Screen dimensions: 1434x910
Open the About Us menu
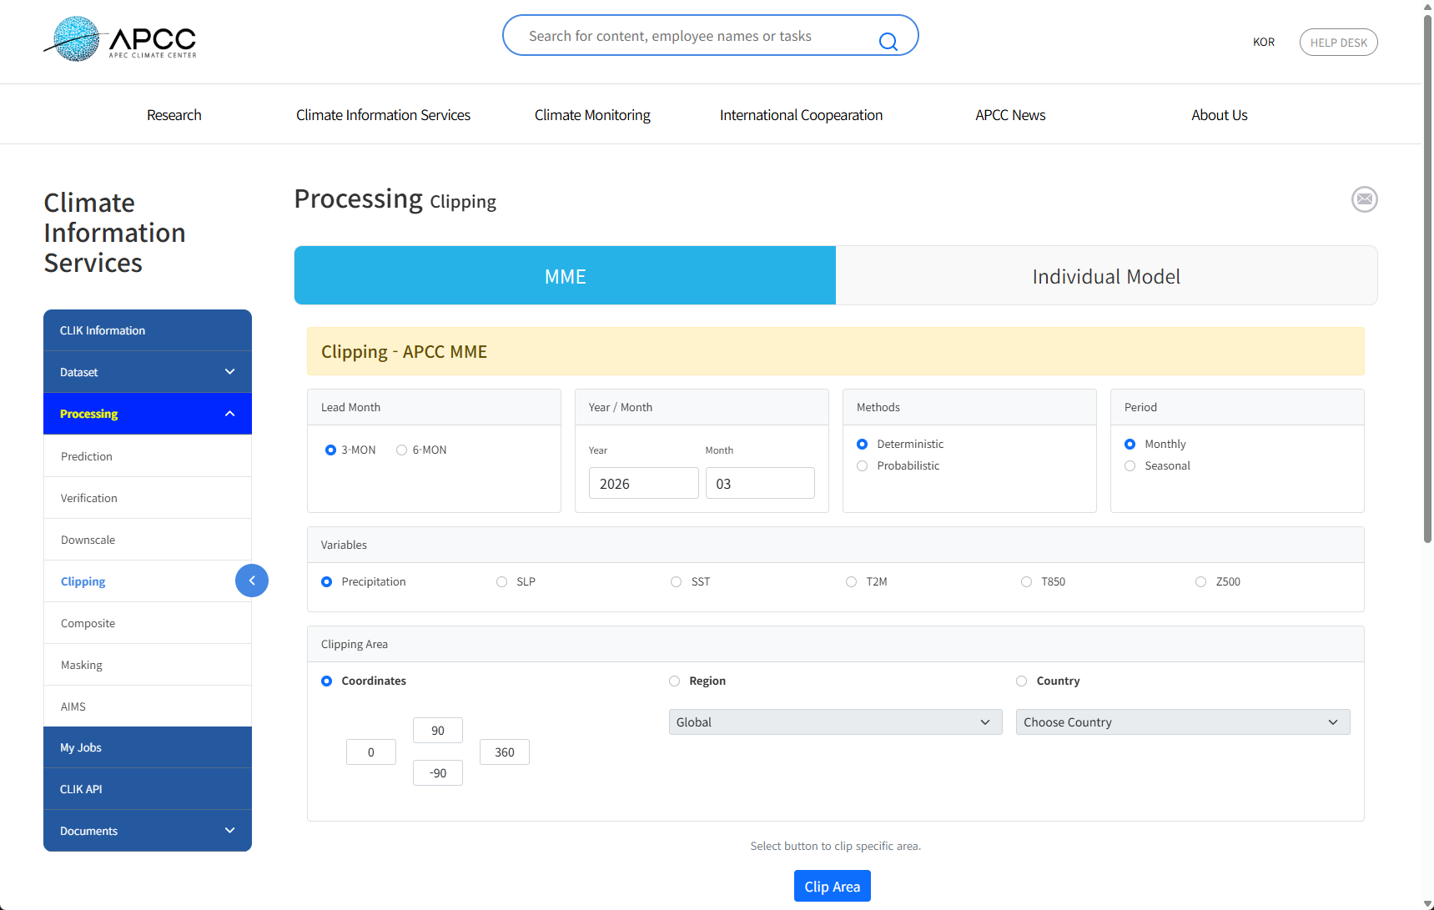[x=1220, y=115]
